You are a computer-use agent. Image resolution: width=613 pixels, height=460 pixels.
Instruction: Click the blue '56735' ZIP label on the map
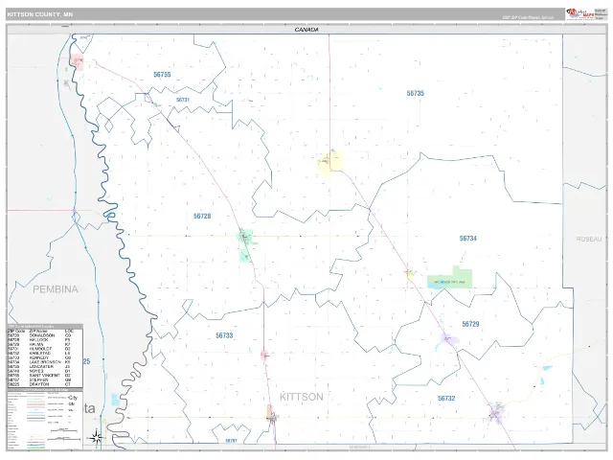[415, 93]
